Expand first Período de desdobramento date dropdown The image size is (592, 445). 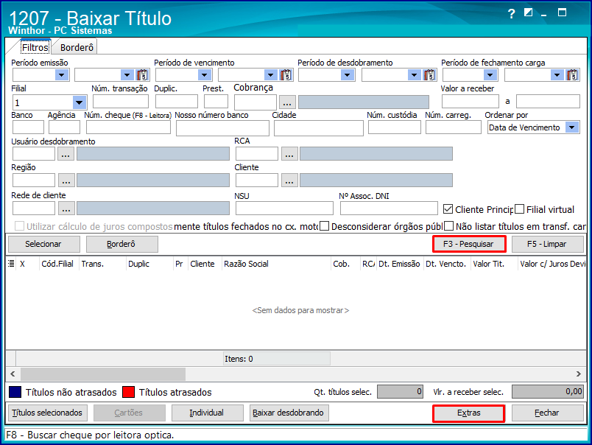[348, 75]
